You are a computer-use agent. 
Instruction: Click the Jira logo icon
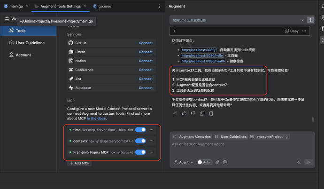point(71,79)
